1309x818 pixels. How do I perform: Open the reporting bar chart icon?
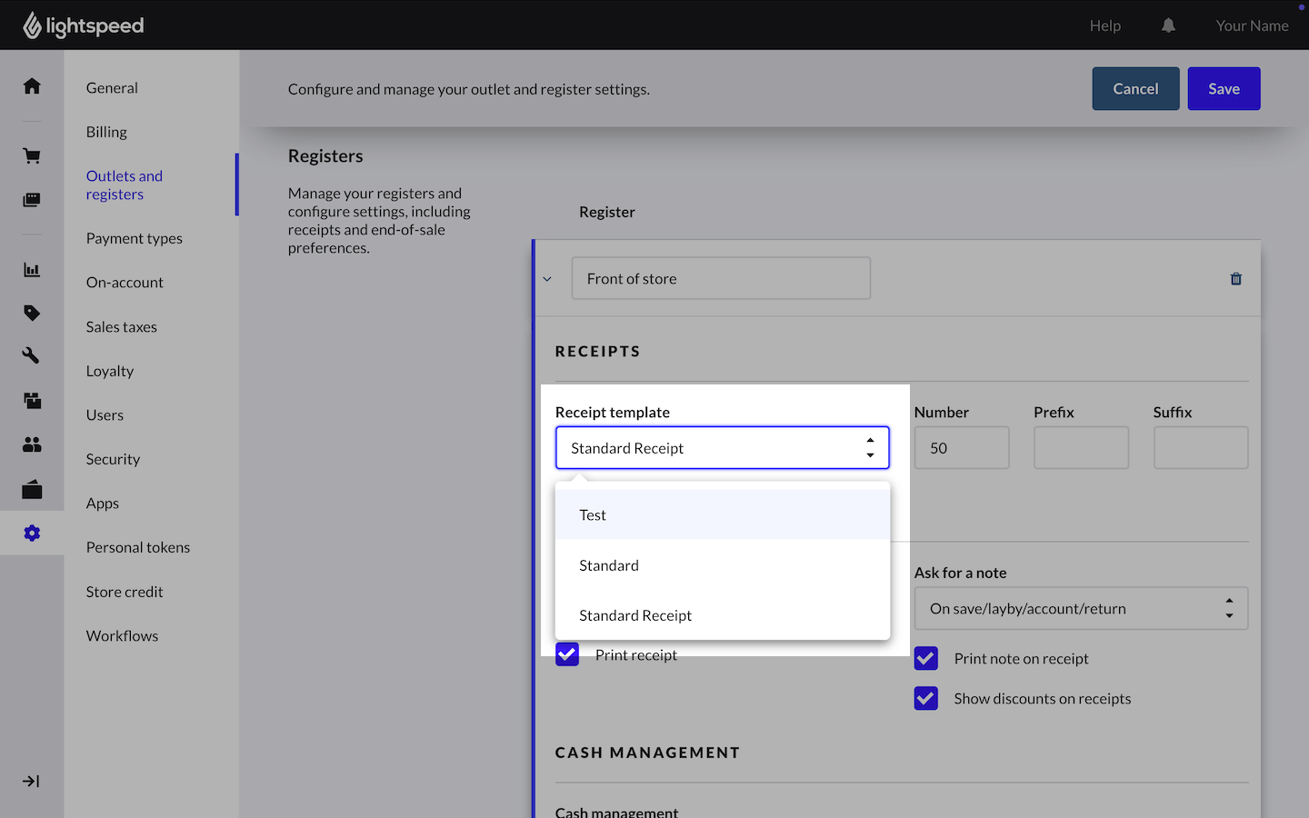[x=32, y=270]
